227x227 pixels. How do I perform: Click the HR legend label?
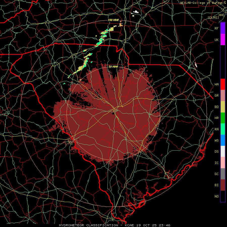pyautogui.click(x=217, y=118)
